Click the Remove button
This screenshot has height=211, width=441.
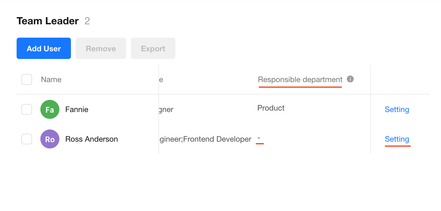click(101, 48)
